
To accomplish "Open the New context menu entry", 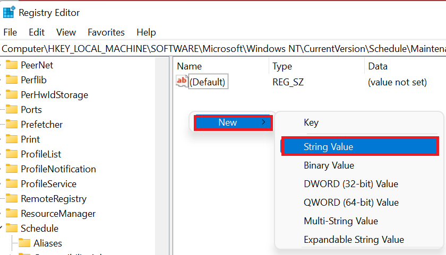I will tap(233, 122).
